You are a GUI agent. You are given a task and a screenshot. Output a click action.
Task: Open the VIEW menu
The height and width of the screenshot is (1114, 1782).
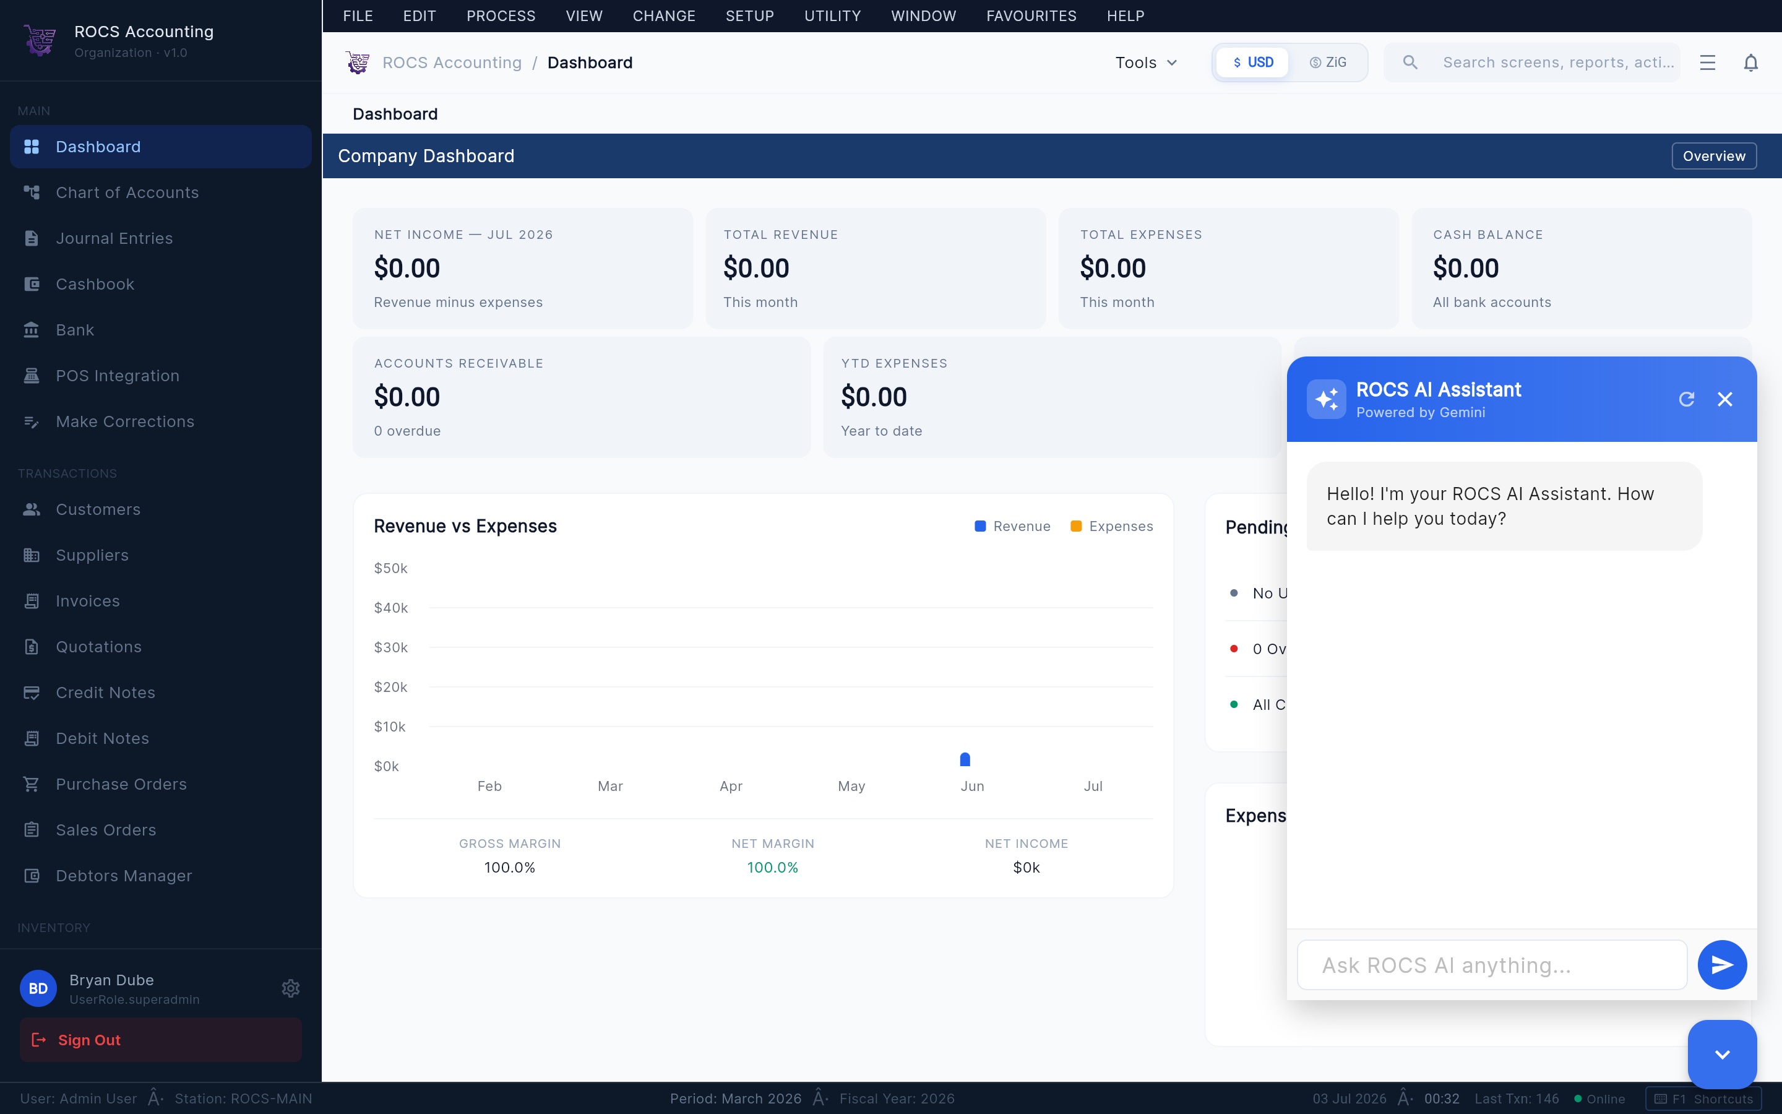[x=584, y=15]
